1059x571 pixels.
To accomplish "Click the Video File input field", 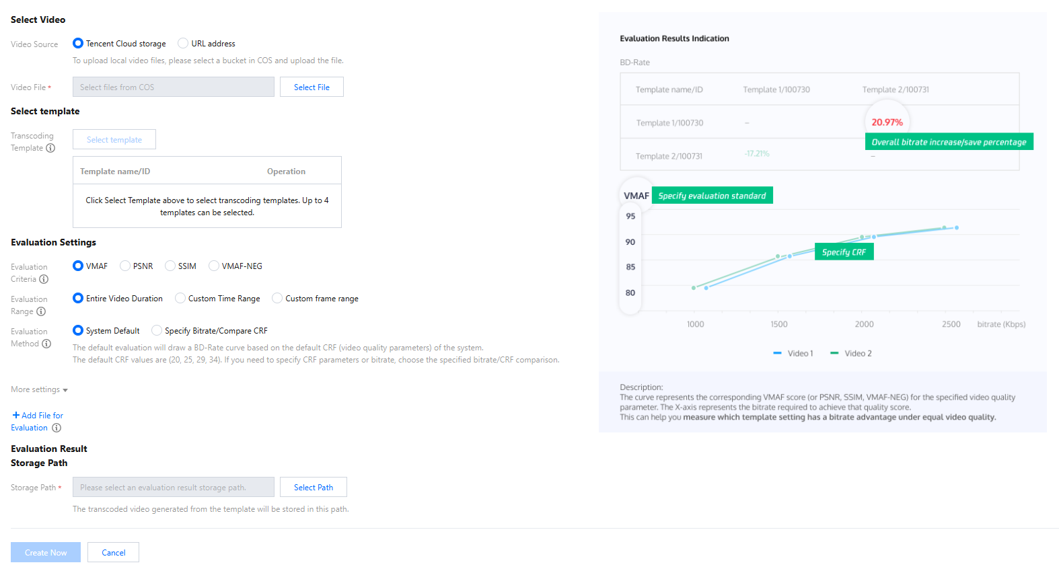I will 173,87.
